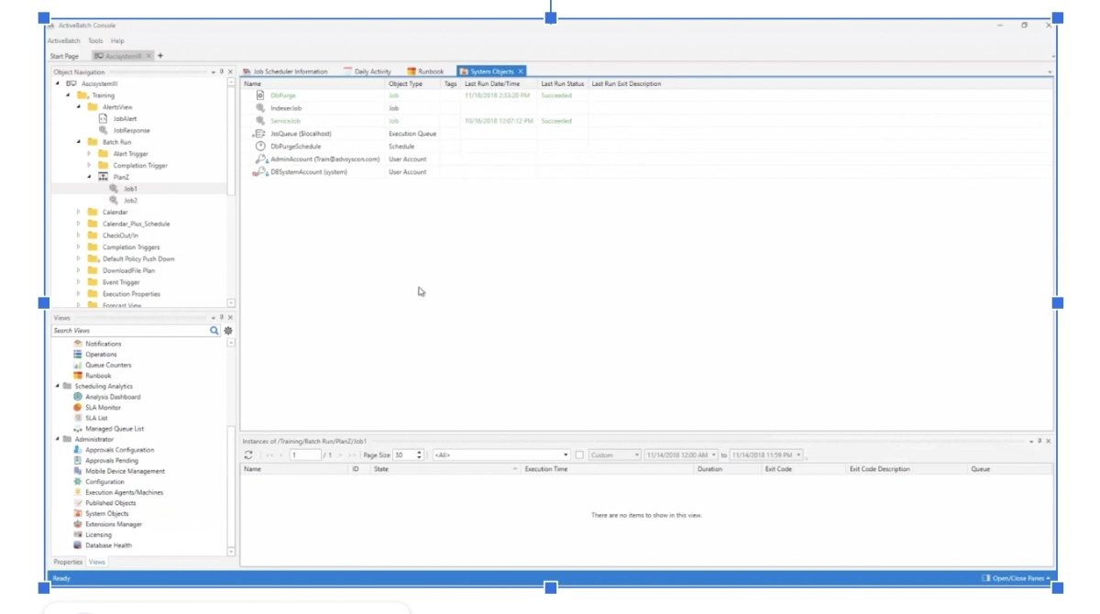Expand the Calendar folder in tree
This screenshot has height=614, width=1100.
79,212
